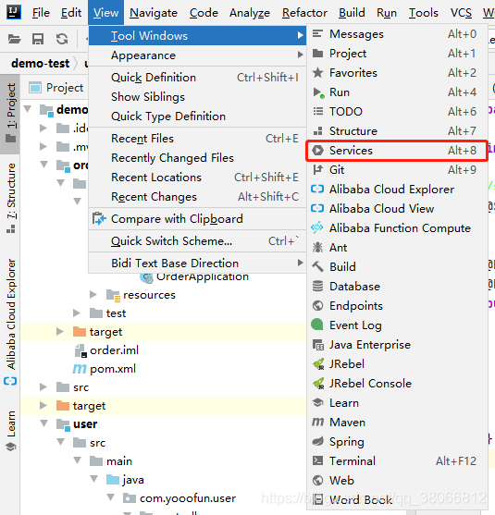This screenshot has height=515, width=495.
Task: Click the Alibaba Cloud Explorer icon in submenu
Action: pos(317,190)
